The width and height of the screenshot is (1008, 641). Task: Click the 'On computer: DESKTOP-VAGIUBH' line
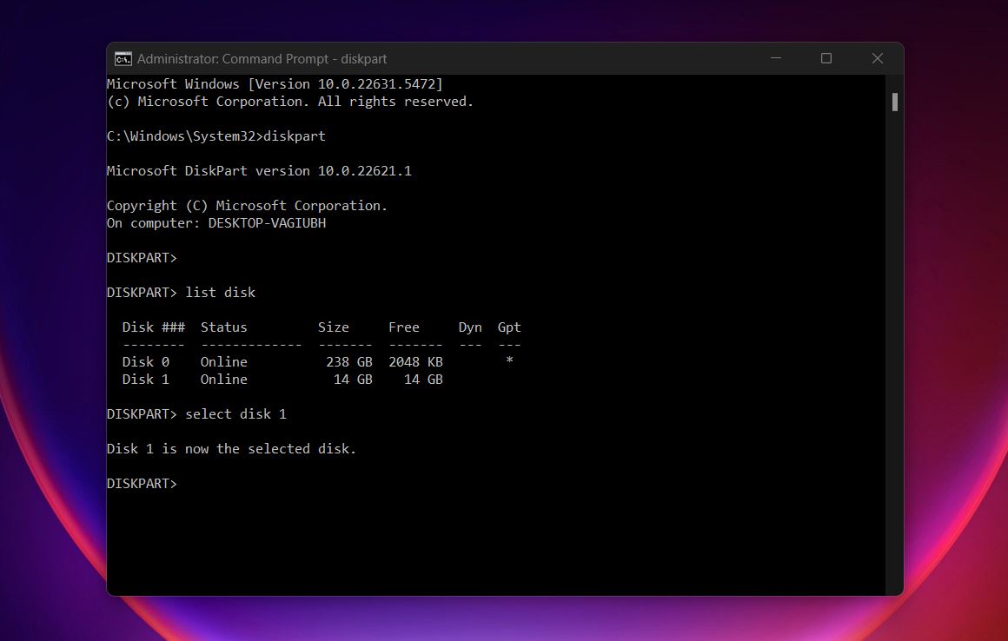[216, 223]
